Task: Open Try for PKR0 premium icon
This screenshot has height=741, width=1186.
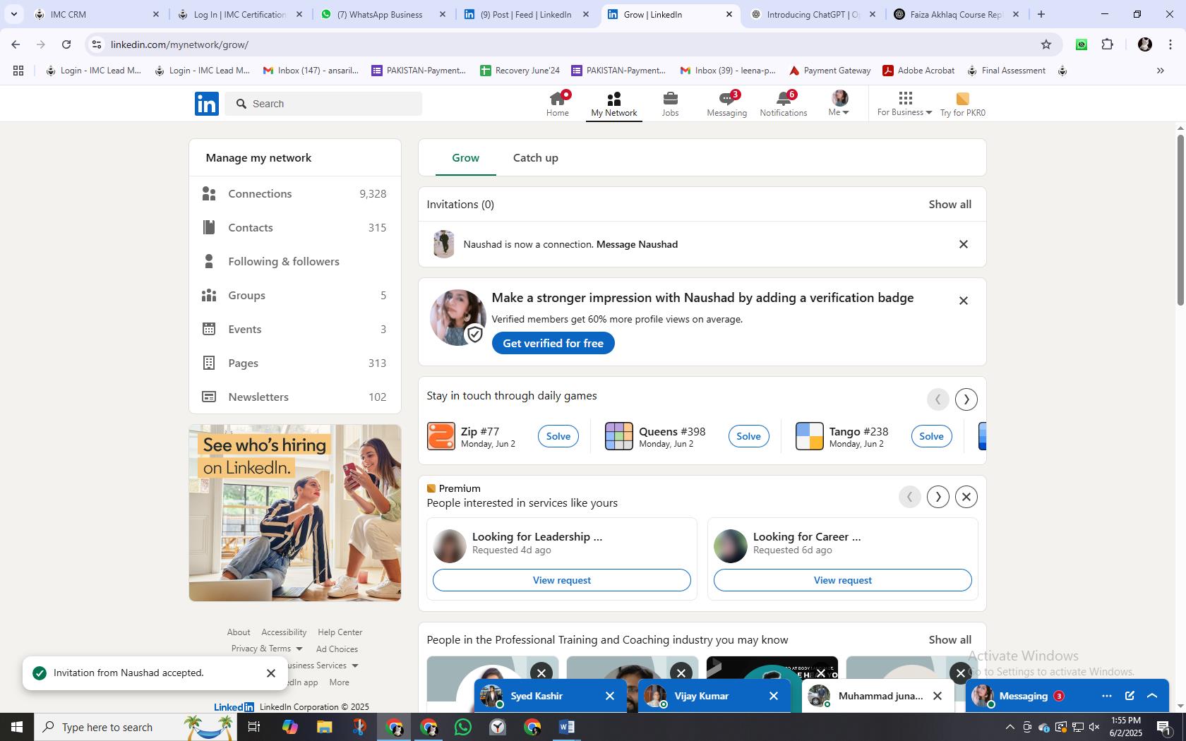Action: click(962, 99)
